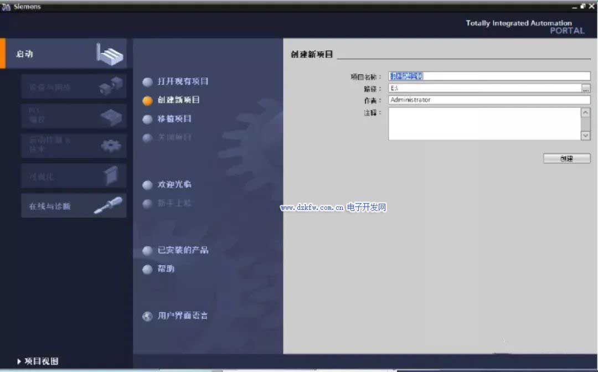Viewport: 598px width, 372px height.
Task: Click into the 项目名称 project name field
Action: (489, 76)
